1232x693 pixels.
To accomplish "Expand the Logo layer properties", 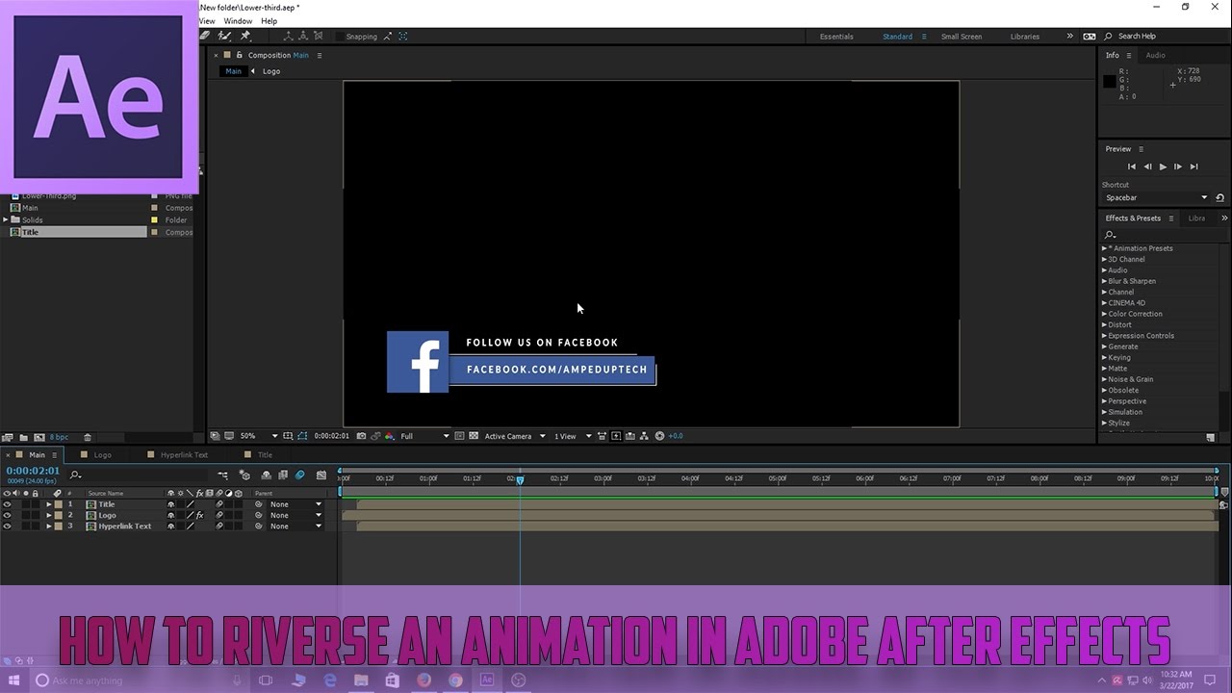I will [x=49, y=515].
